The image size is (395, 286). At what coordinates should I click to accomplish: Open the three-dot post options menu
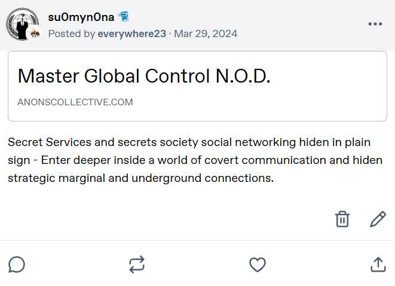(x=375, y=24)
